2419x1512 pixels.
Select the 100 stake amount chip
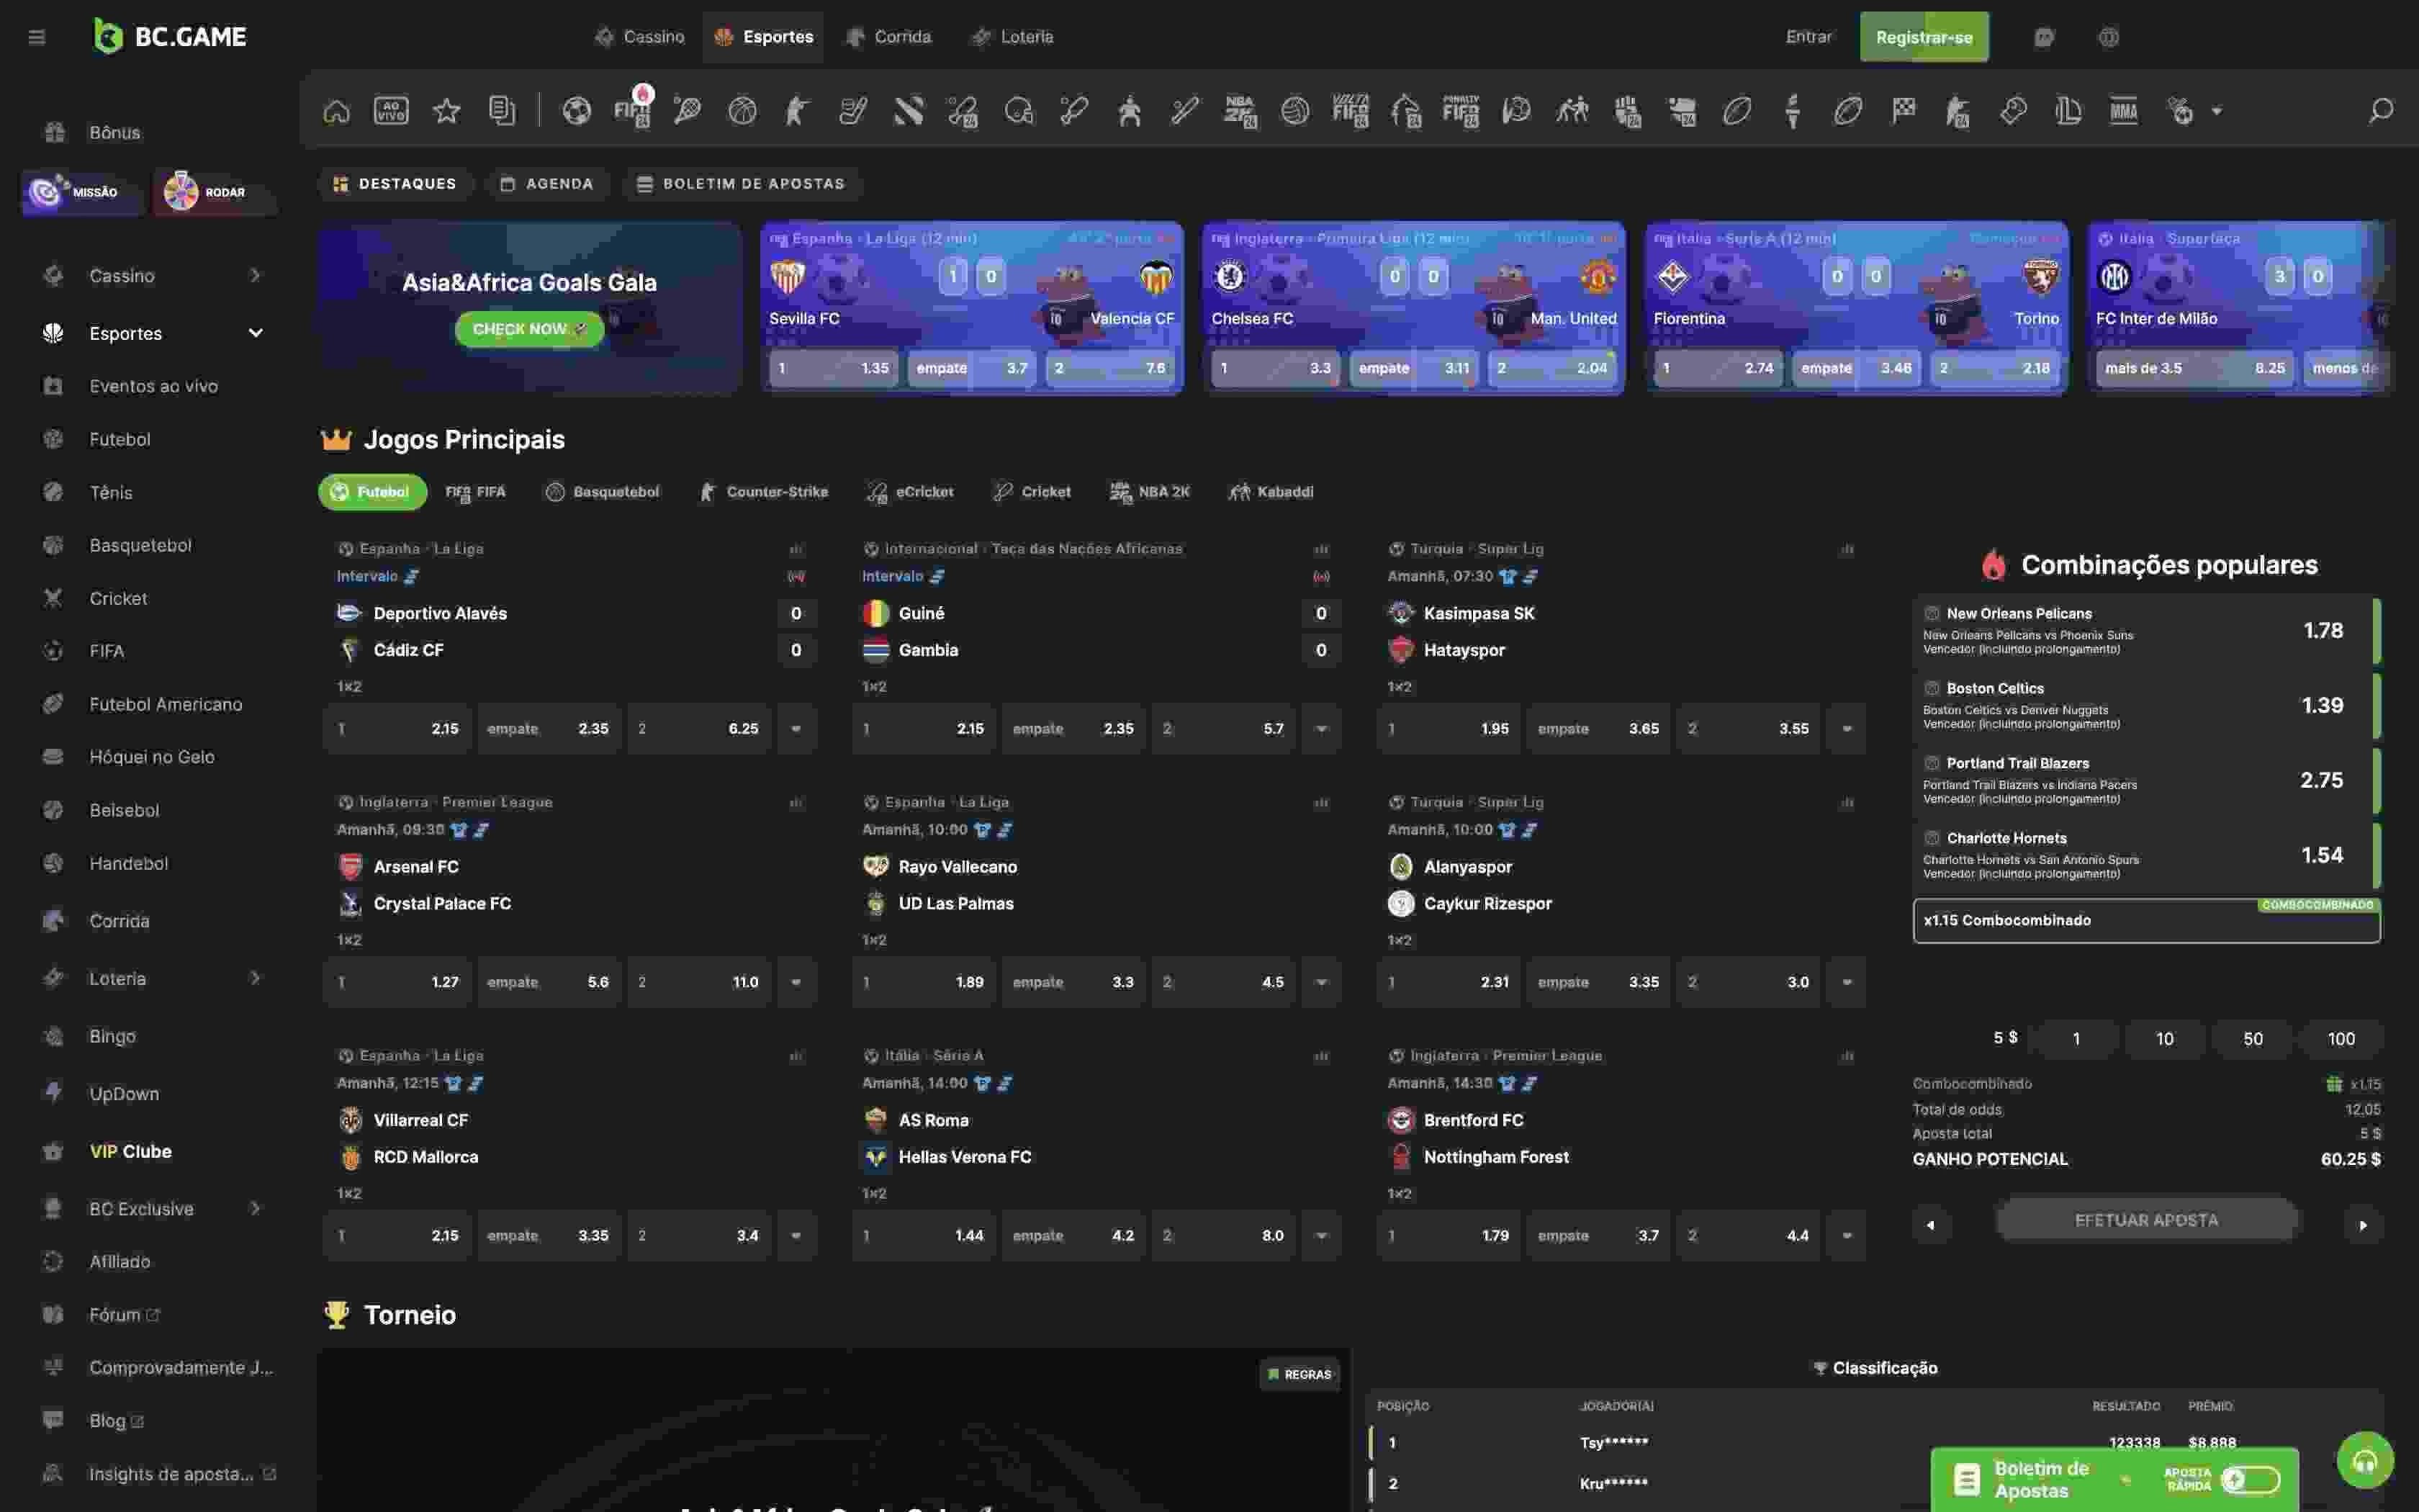[2341, 1039]
